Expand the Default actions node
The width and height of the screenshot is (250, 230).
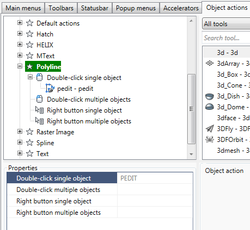tap(20, 23)
